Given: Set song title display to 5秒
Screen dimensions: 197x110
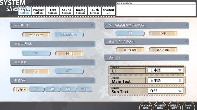Looking at the screenshot, I should pyautogui.click(x=68, y=89).
